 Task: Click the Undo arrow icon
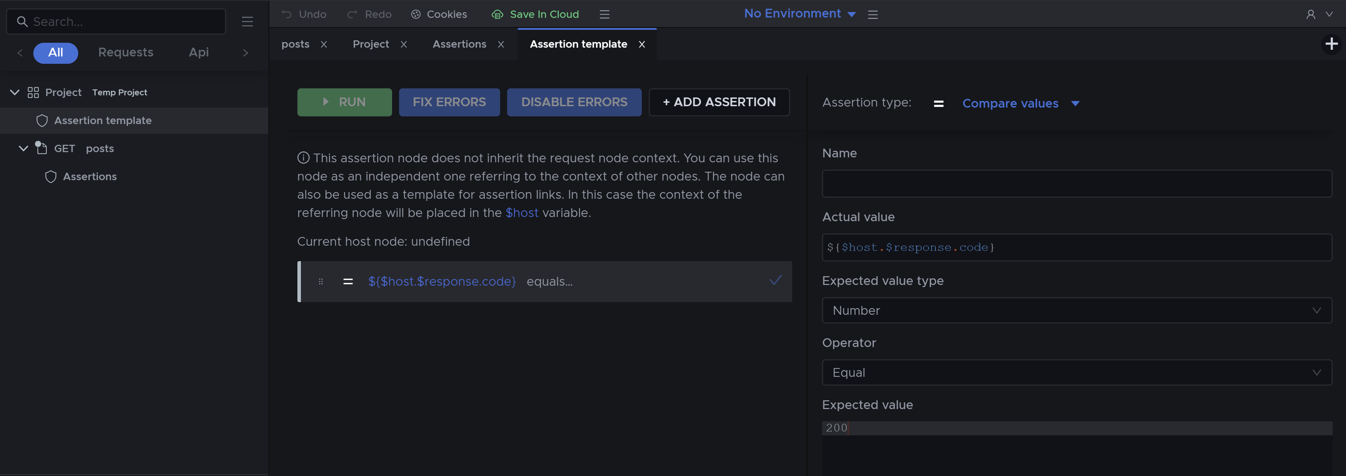[x=286, y=14]
